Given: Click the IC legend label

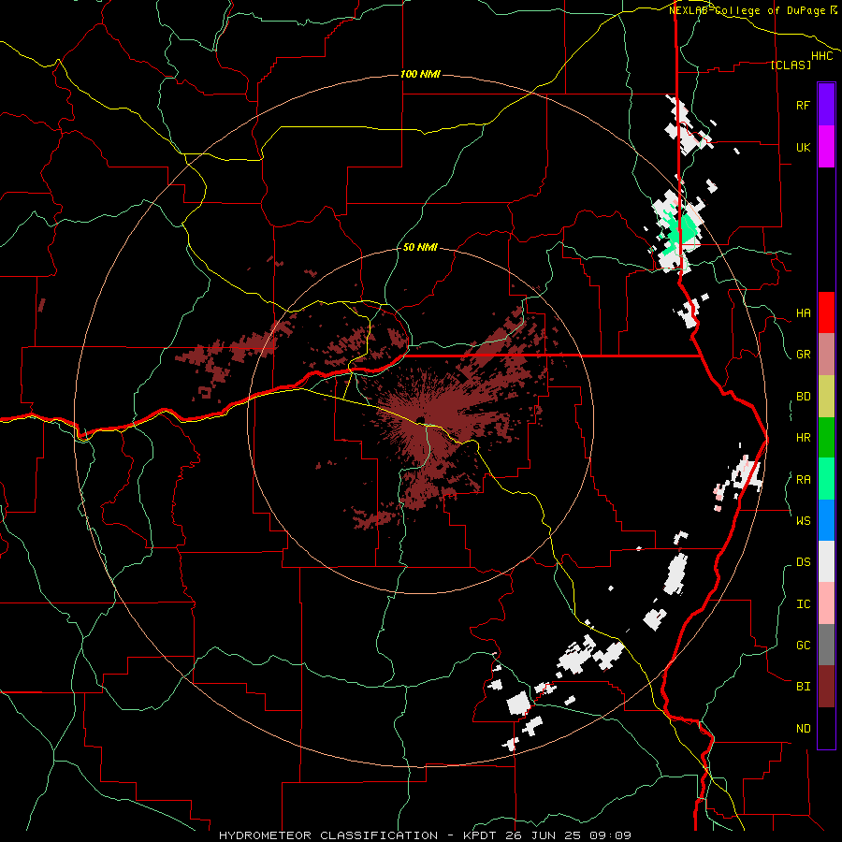Looking at the screenshot, I should pyautogui.click(x=803, y=604).
